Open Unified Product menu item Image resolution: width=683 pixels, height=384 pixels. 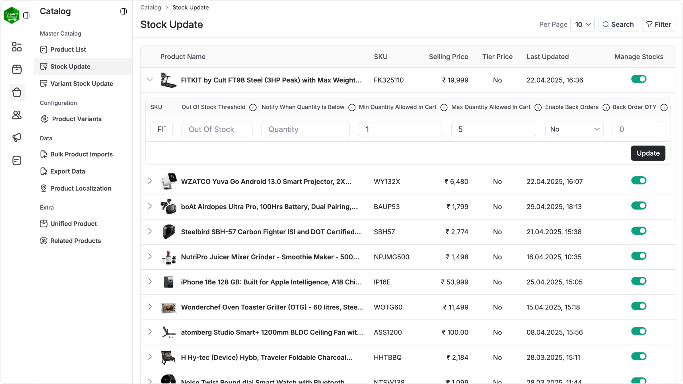point(83,224)
